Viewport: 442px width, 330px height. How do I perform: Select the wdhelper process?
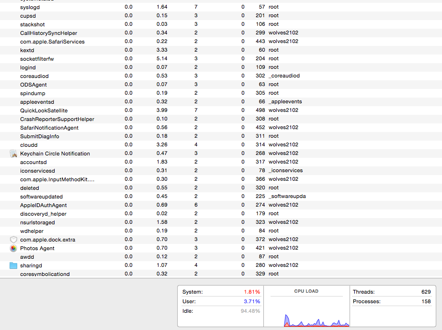pyautogui.click(x=221, y=231)
